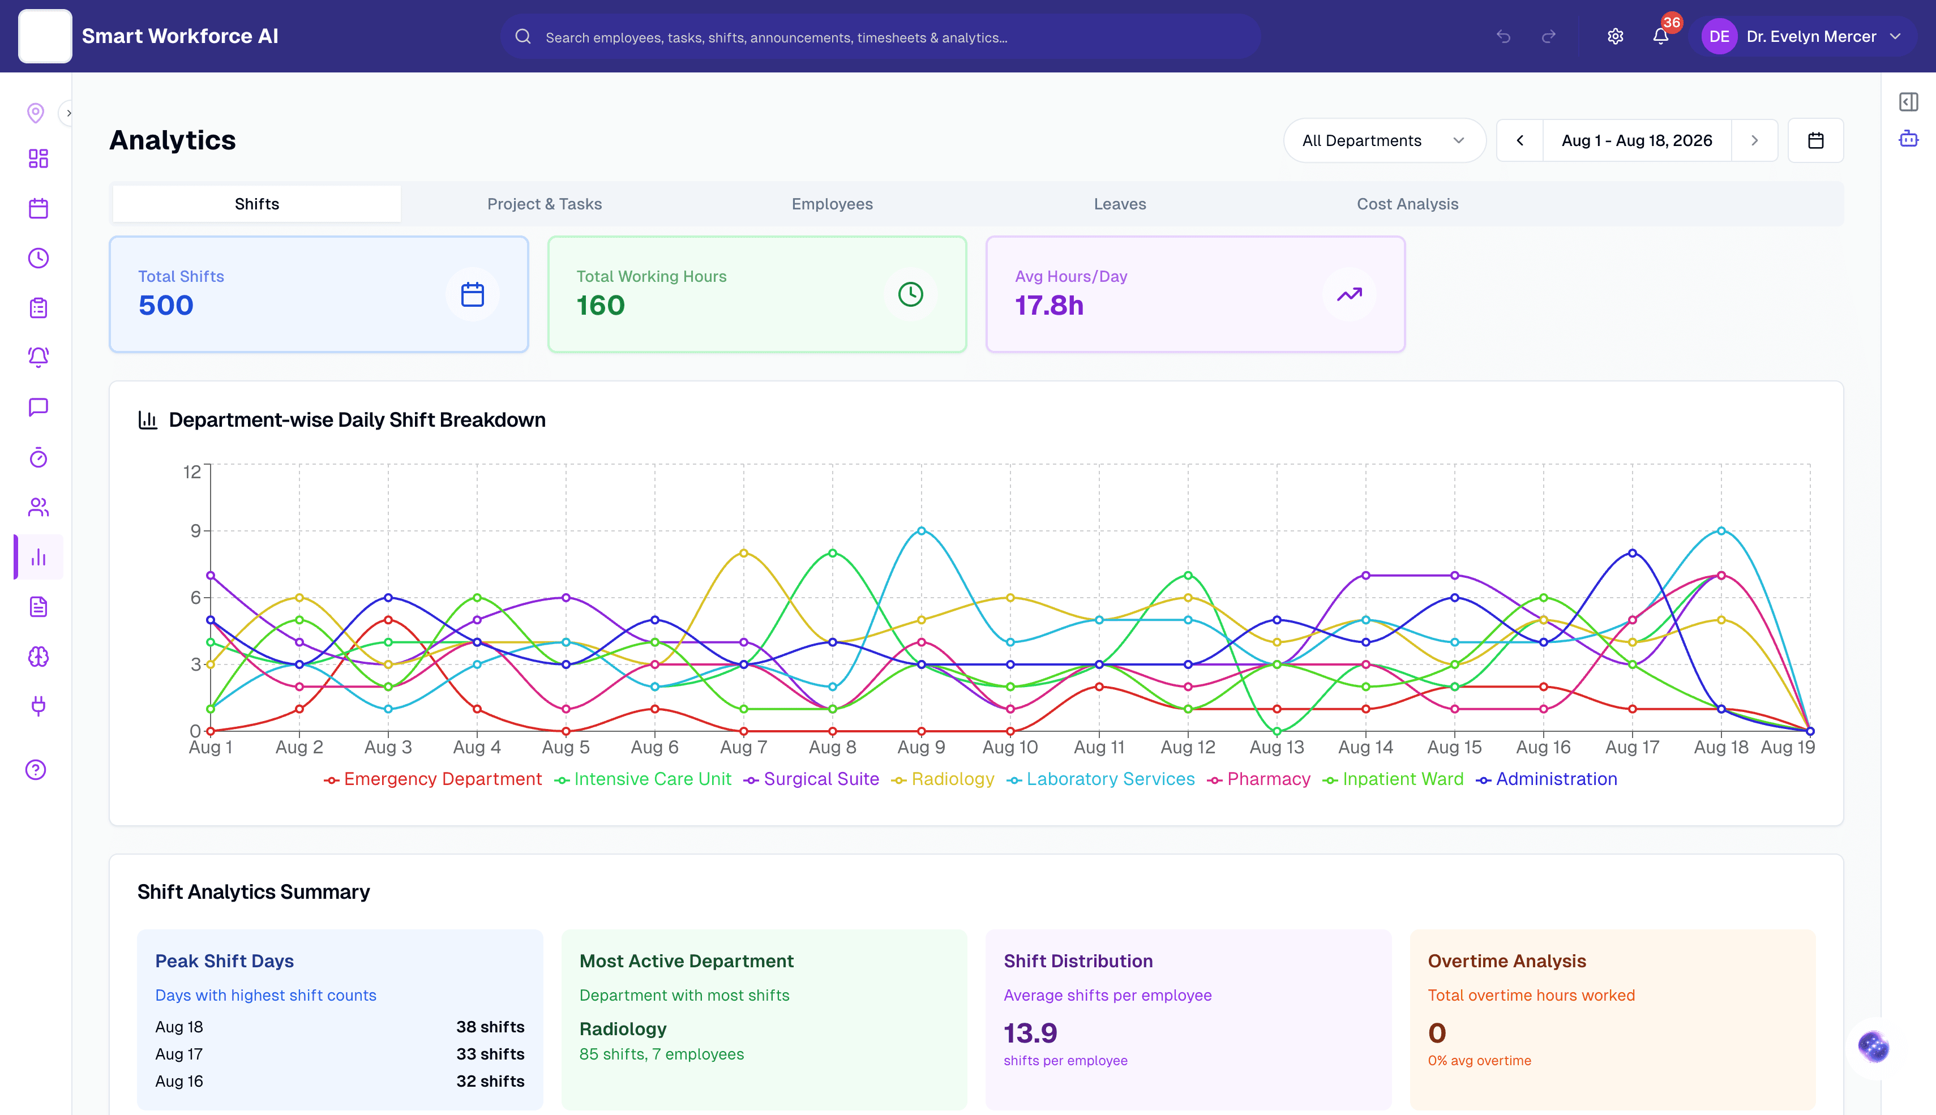This screenshot has height=1115, width=1936.
Task: Open the clipboard tasks icon in sidebar
Action: [x=38, y=308]
